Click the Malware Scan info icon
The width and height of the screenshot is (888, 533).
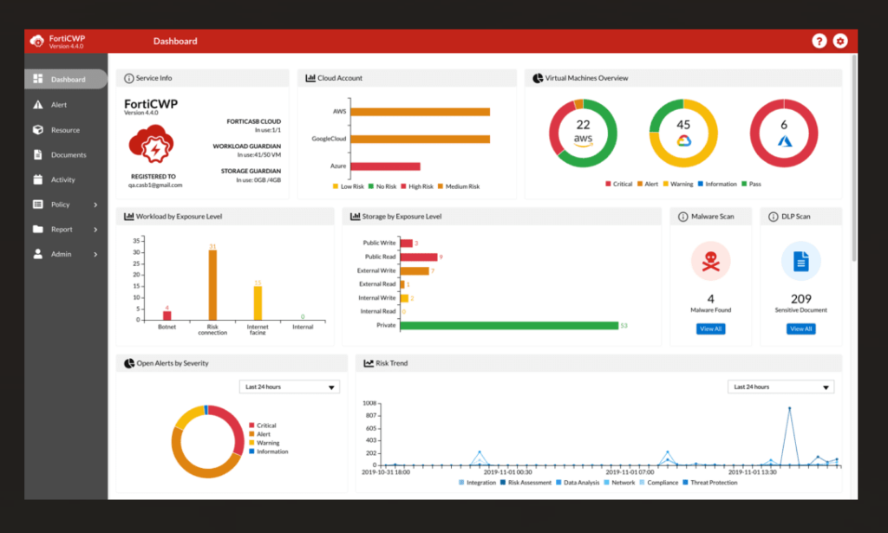click(683, 217)
